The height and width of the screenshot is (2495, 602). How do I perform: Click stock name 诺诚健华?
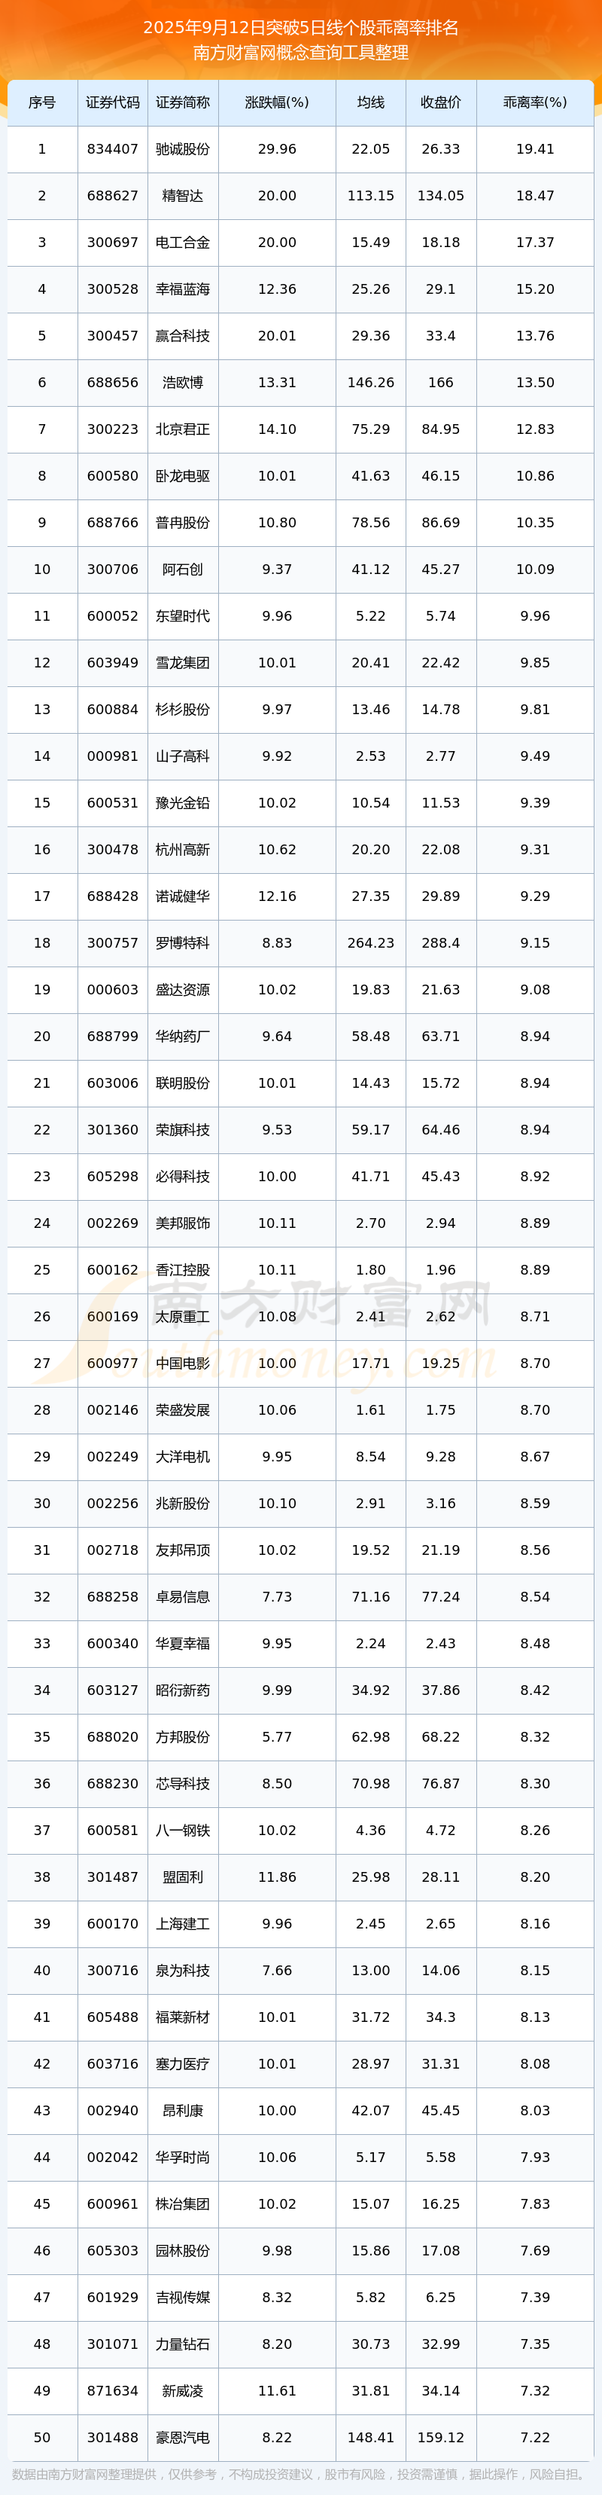(183, 897)
